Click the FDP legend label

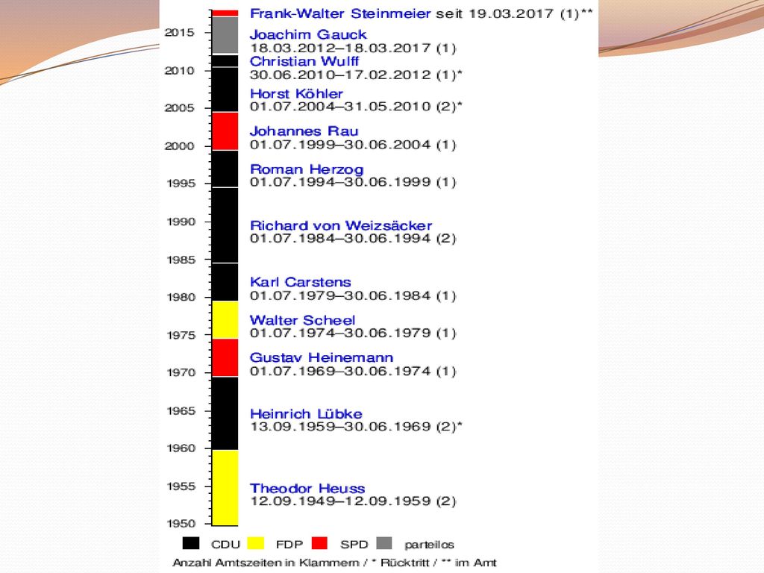289,545
